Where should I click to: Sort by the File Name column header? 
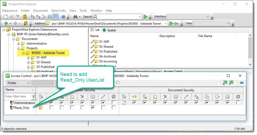pos(216,36)
